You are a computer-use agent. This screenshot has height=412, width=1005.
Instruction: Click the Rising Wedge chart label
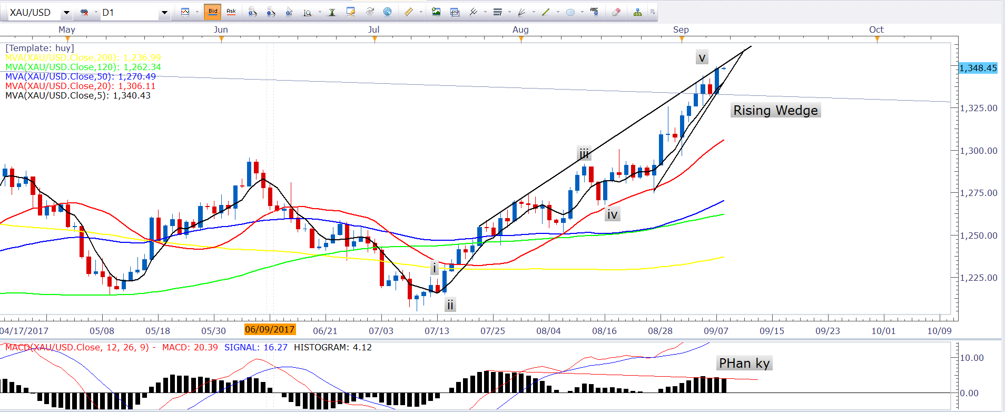[775, 110]
